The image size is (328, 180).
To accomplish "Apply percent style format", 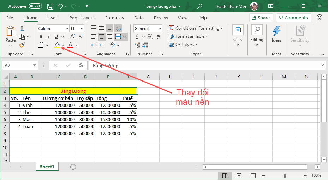I will click(x=150, y=37).
